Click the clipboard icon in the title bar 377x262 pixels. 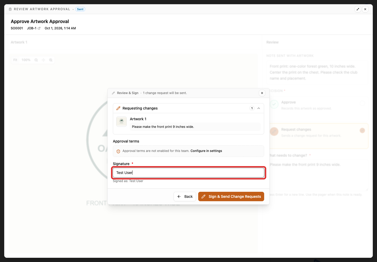click(10, 9)
